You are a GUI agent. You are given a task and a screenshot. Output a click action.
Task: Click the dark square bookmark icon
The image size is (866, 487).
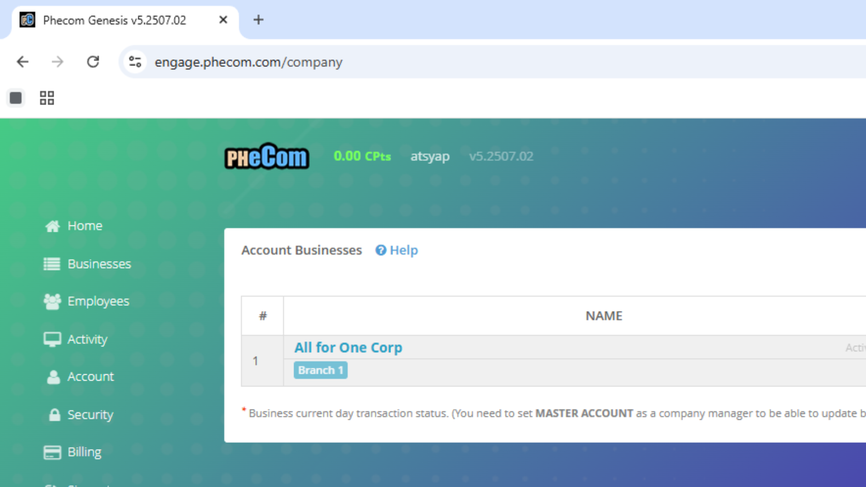tap(16, 98)
